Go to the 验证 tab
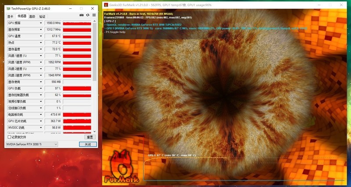This screenshot has width=351, height=187. click(42, 16)
